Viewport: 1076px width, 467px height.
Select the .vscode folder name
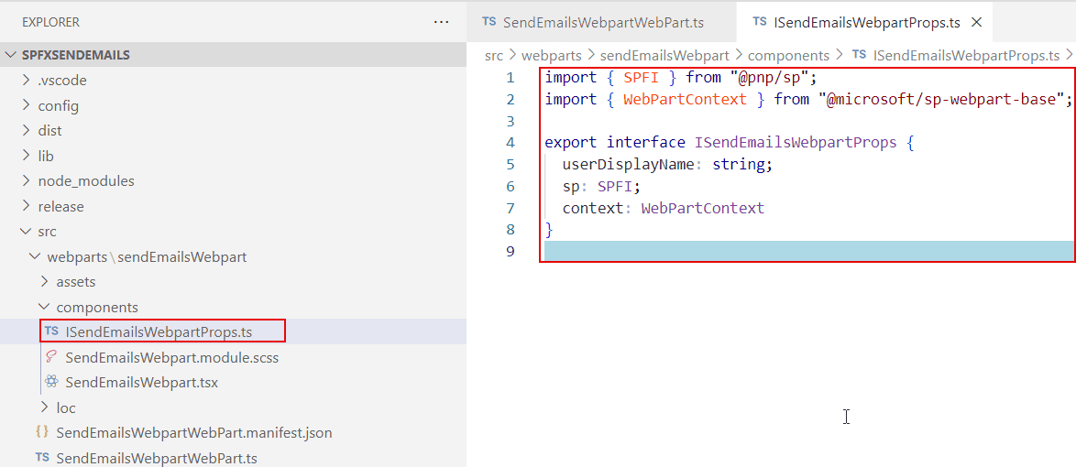click(x=62, y=81)
